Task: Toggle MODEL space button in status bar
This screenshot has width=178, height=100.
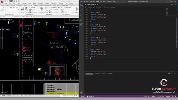Action: coord(75,96)
